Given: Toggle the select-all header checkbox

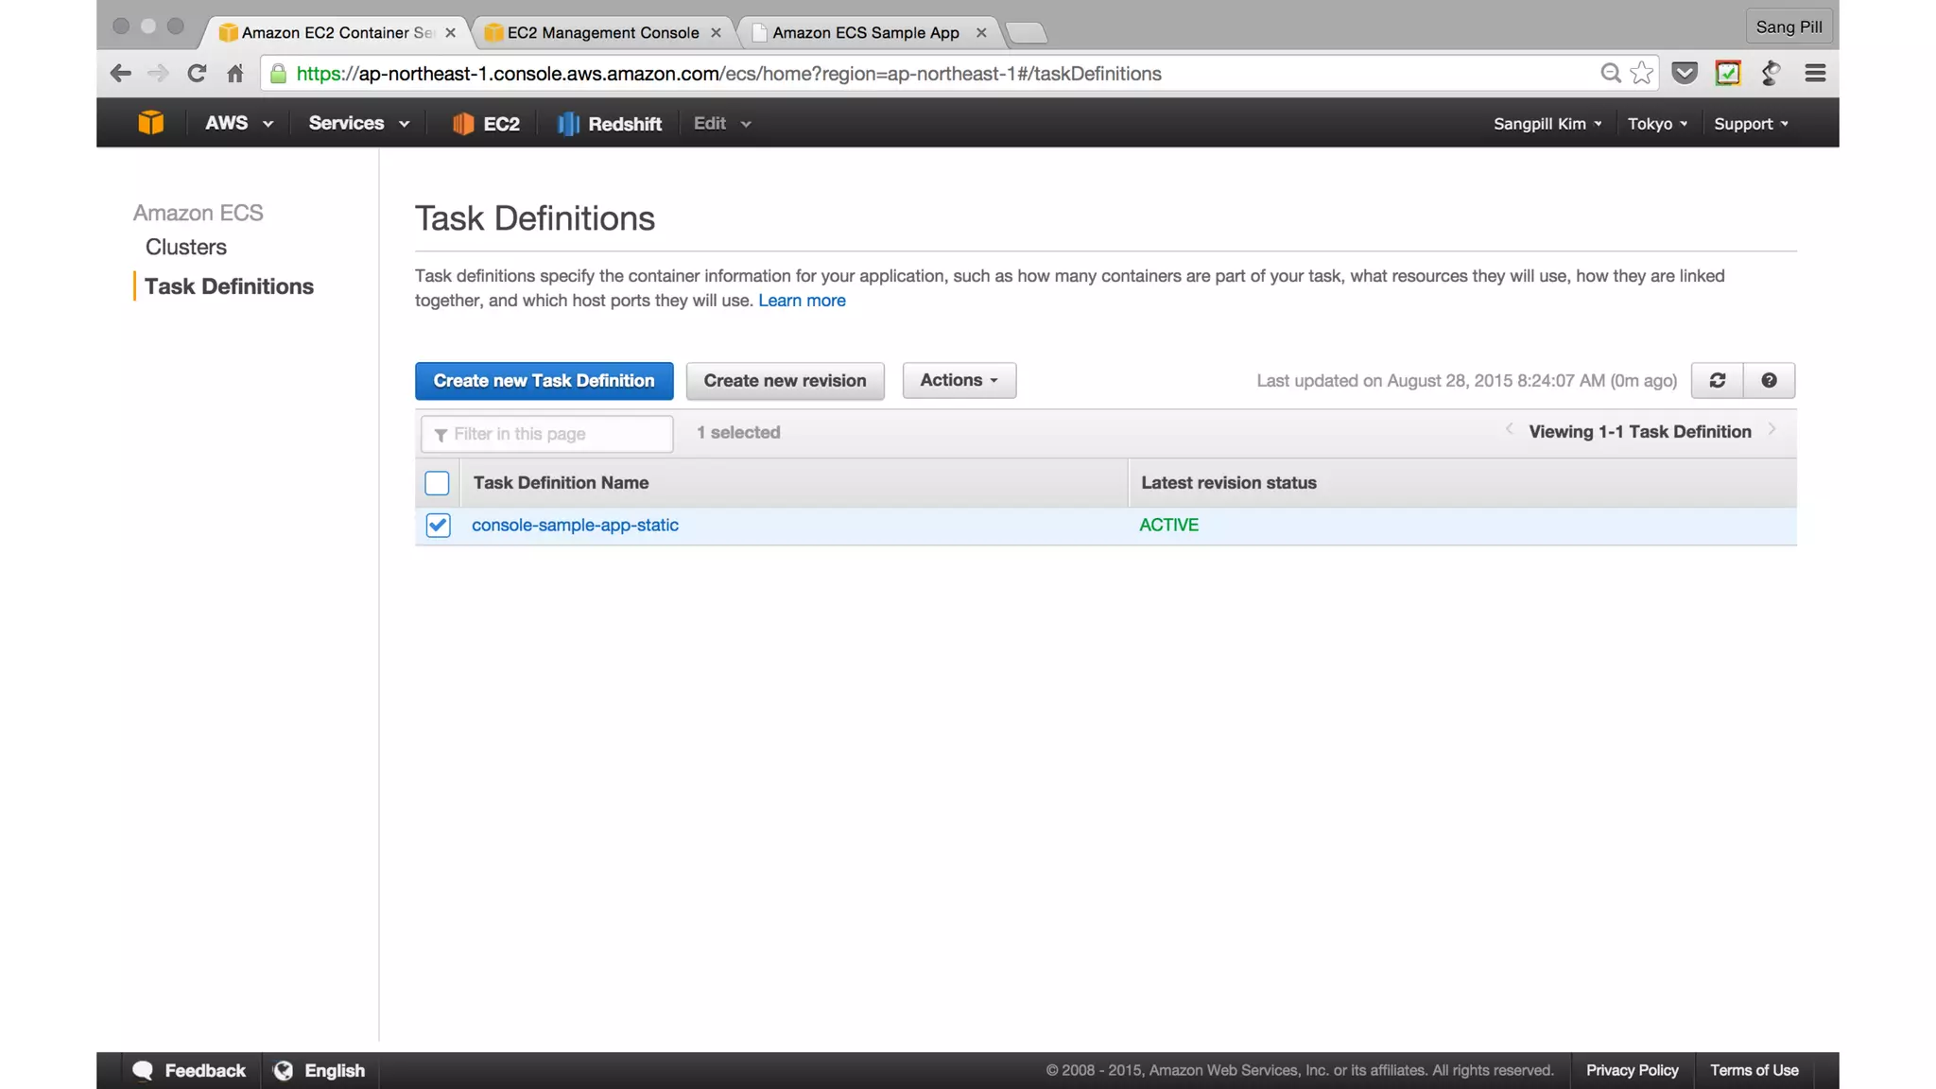Looking at the screenshot, I should 437,483.
